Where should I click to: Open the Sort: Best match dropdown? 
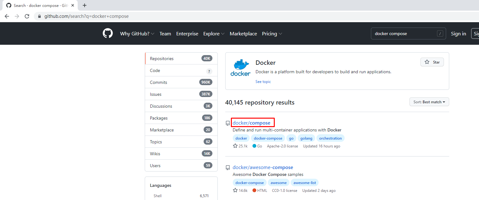429,102
